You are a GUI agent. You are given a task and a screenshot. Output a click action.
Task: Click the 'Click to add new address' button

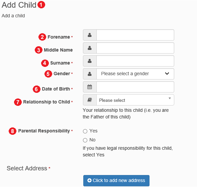pos(116,181)
